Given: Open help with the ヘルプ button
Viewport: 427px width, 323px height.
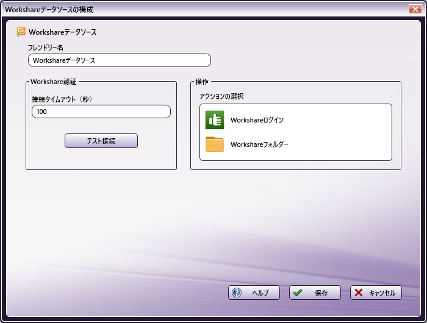Looking at the screenshot, I should tap(254, 293).
